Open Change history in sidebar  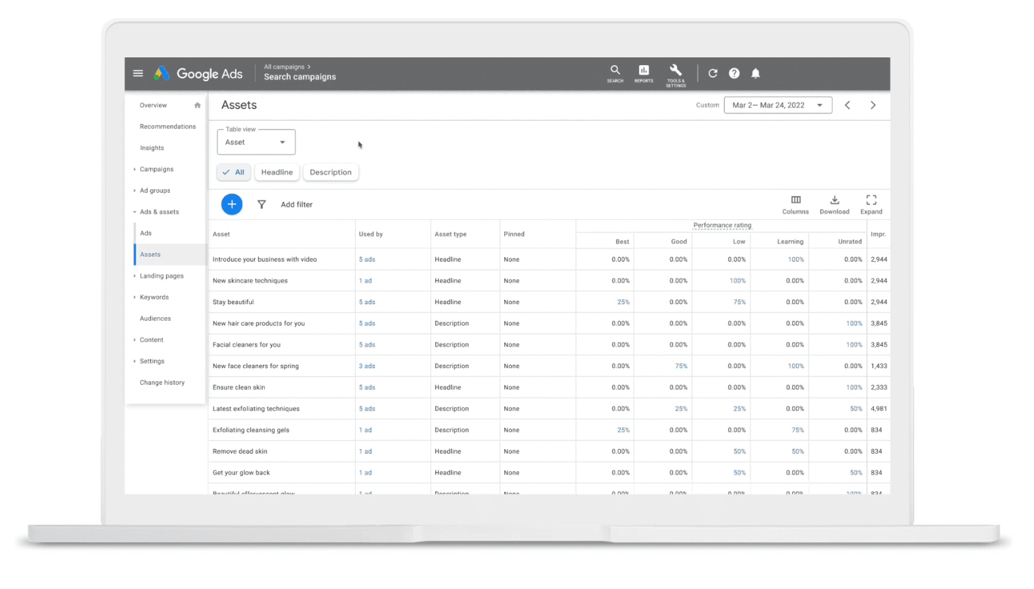click(x=162, y=383)
